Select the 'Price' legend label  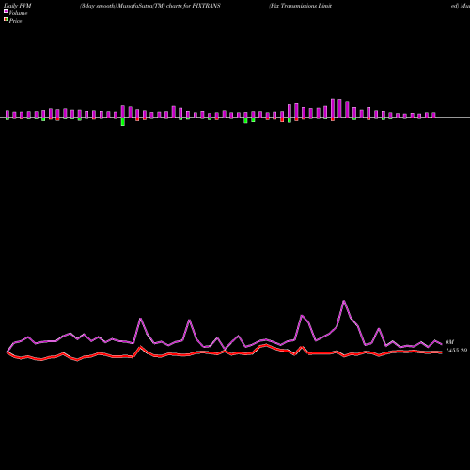click(x=15, y=21)
